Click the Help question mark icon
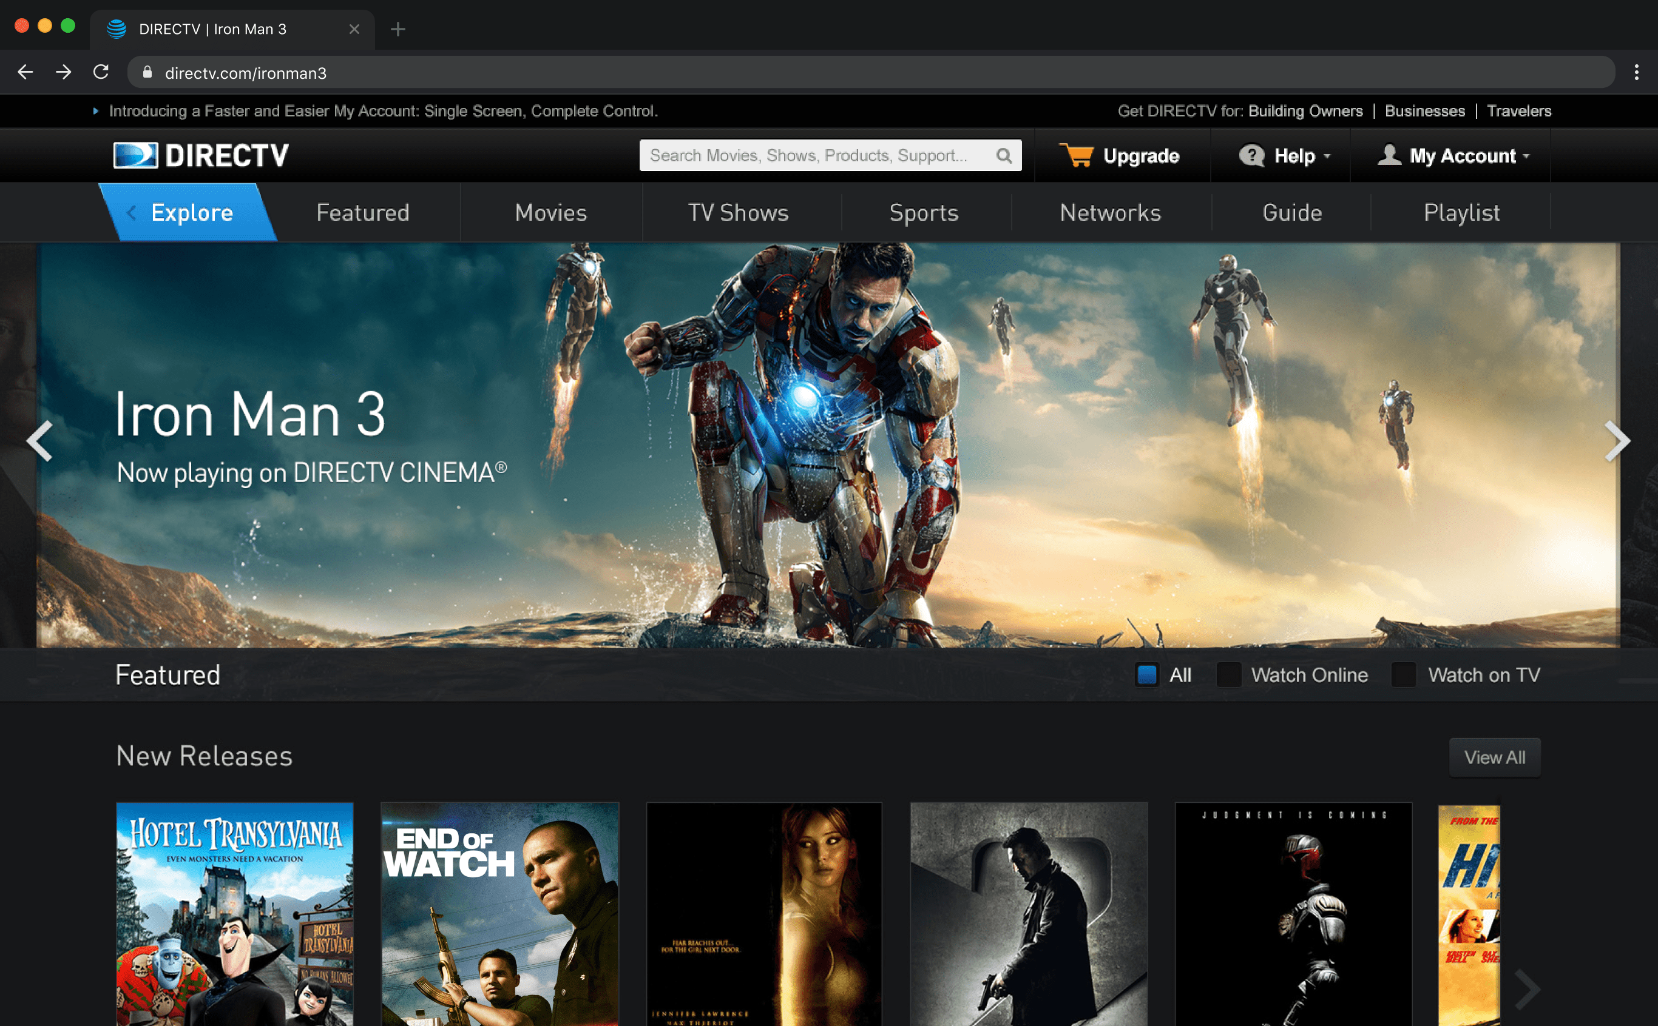This screenshot has width=1658, height=1026. click(1251, 155)
